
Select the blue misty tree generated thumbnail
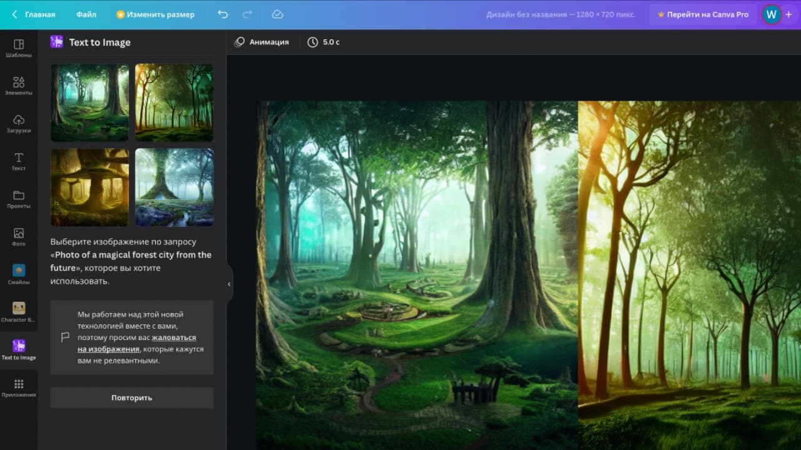point(174,187)
